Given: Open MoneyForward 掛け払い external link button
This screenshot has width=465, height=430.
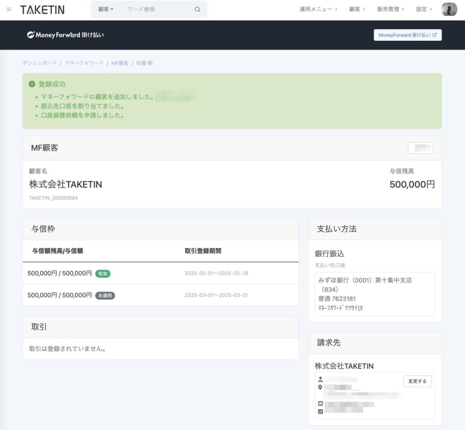Looking at the screenshot, I should pos(407,35).
